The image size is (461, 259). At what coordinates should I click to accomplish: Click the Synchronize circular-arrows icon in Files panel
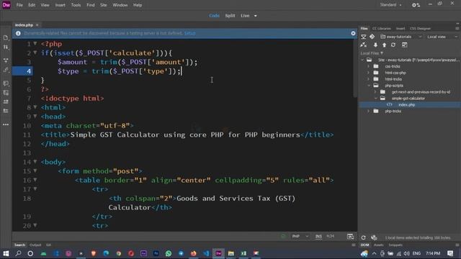pos(393,45)
